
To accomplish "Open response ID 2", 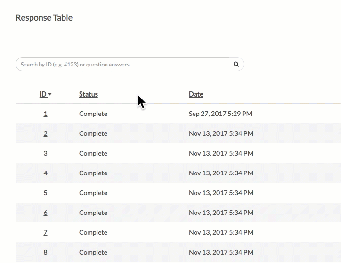I will (x=45, y=133).
